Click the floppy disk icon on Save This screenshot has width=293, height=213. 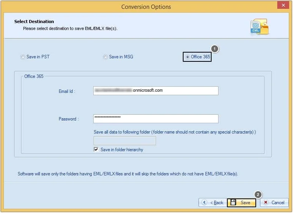click(233, 202)
